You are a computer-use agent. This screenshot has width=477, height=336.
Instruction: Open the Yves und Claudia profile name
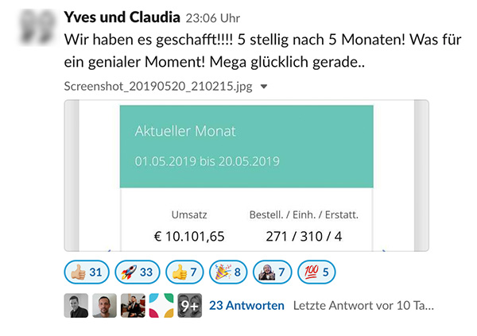click(x=122, y=17)
